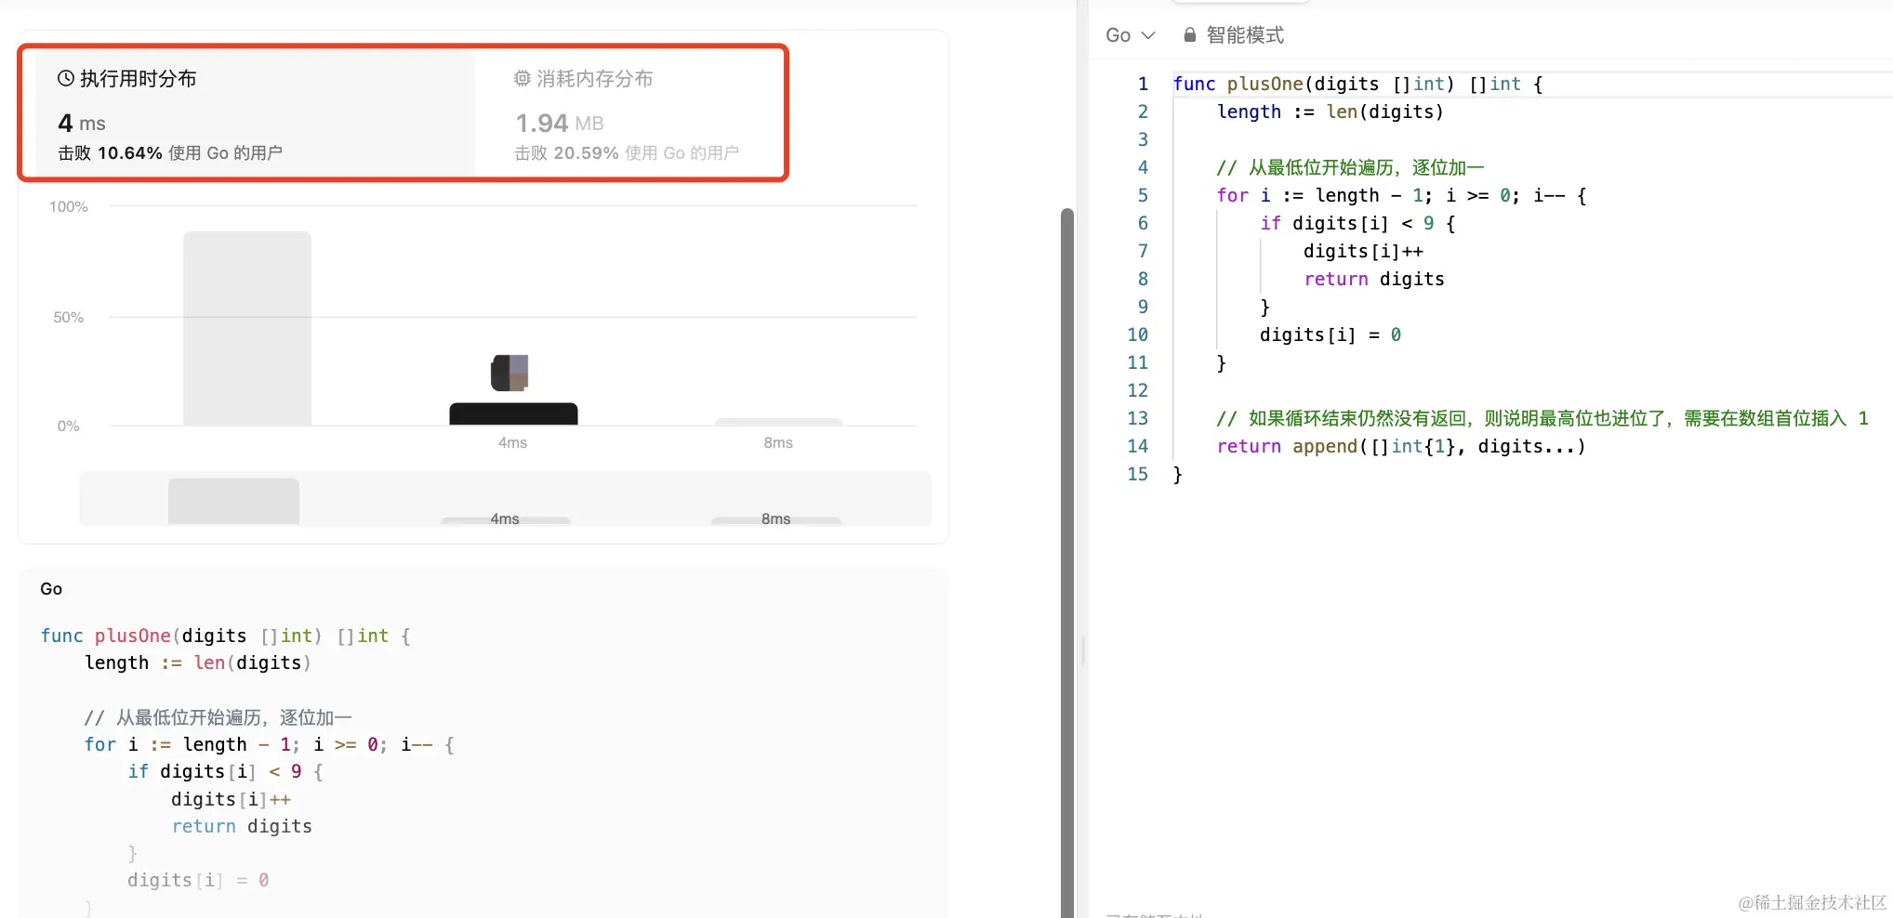Click the comment on editor line 13
1893x918 pixels.
tap(1542, 419)
